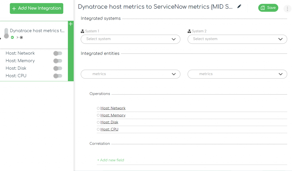Image resolution: width=292 pixels, height=171 pixels.
Task: Enable the Host: Network toggle
Action: (x=58, y=53)
